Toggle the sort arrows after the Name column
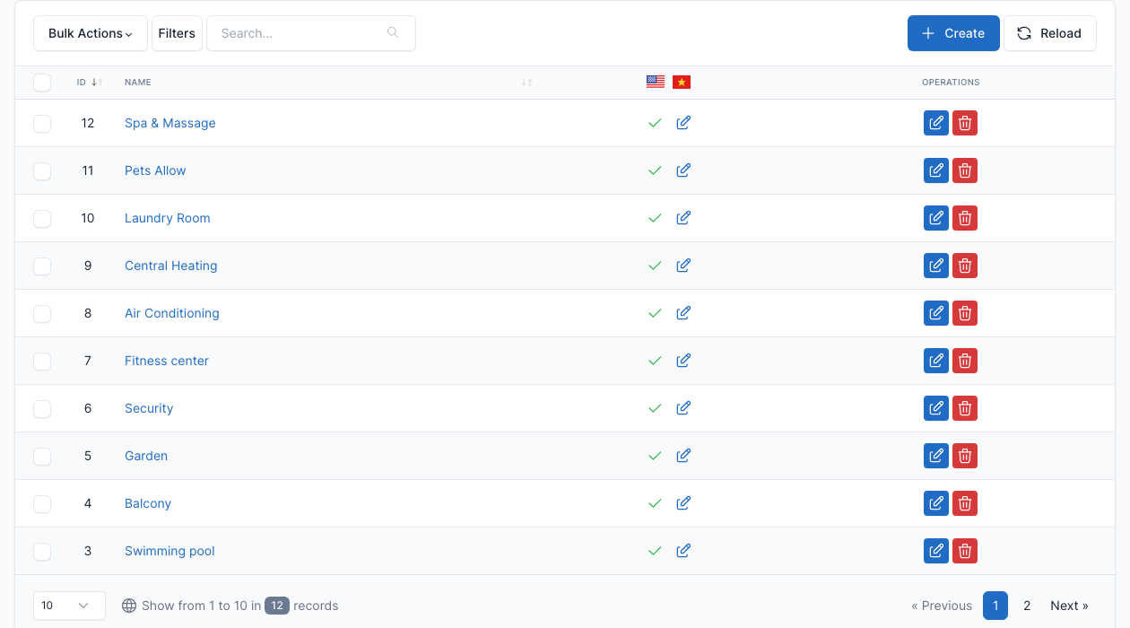 pyautogui.click(x=526, y=83)
